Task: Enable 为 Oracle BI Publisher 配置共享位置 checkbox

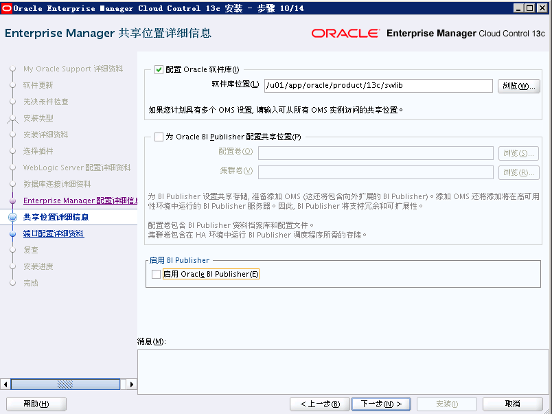Action: coord(159,137)
